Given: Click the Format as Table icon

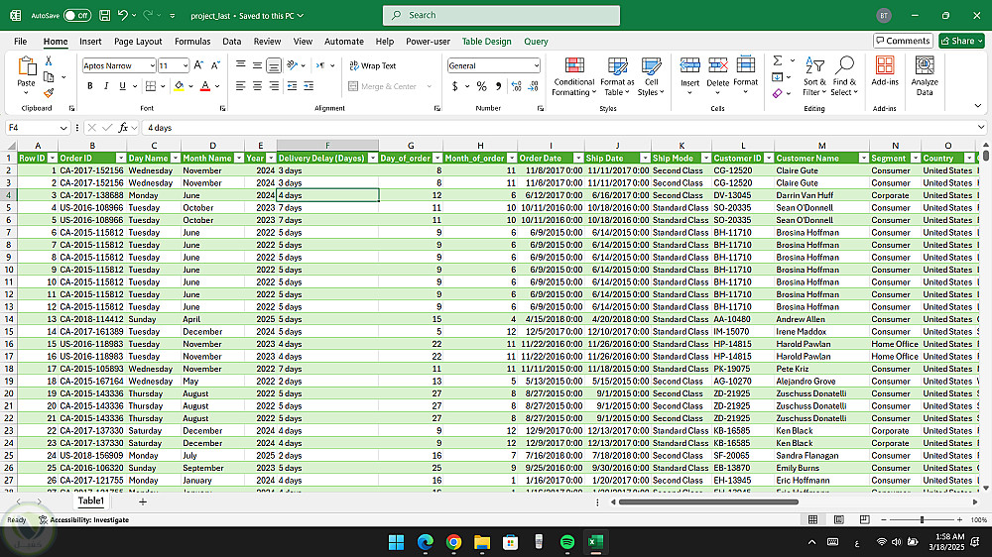Looking at the screenshot, I should pyautogui.click(x=617, y=65).
